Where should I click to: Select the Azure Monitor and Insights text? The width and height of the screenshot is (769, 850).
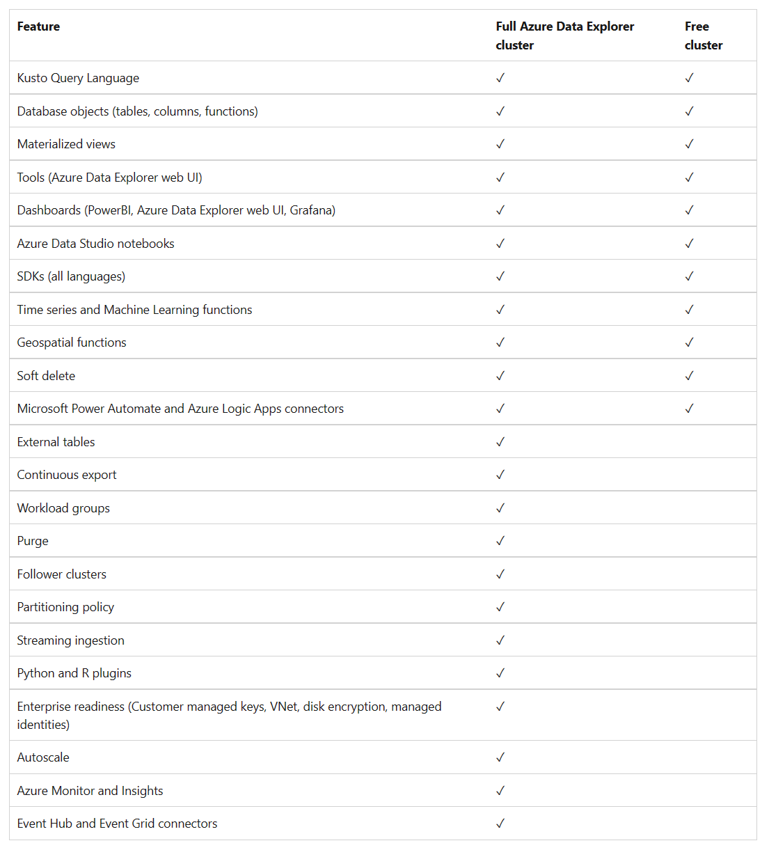click(x=90, y=791)
